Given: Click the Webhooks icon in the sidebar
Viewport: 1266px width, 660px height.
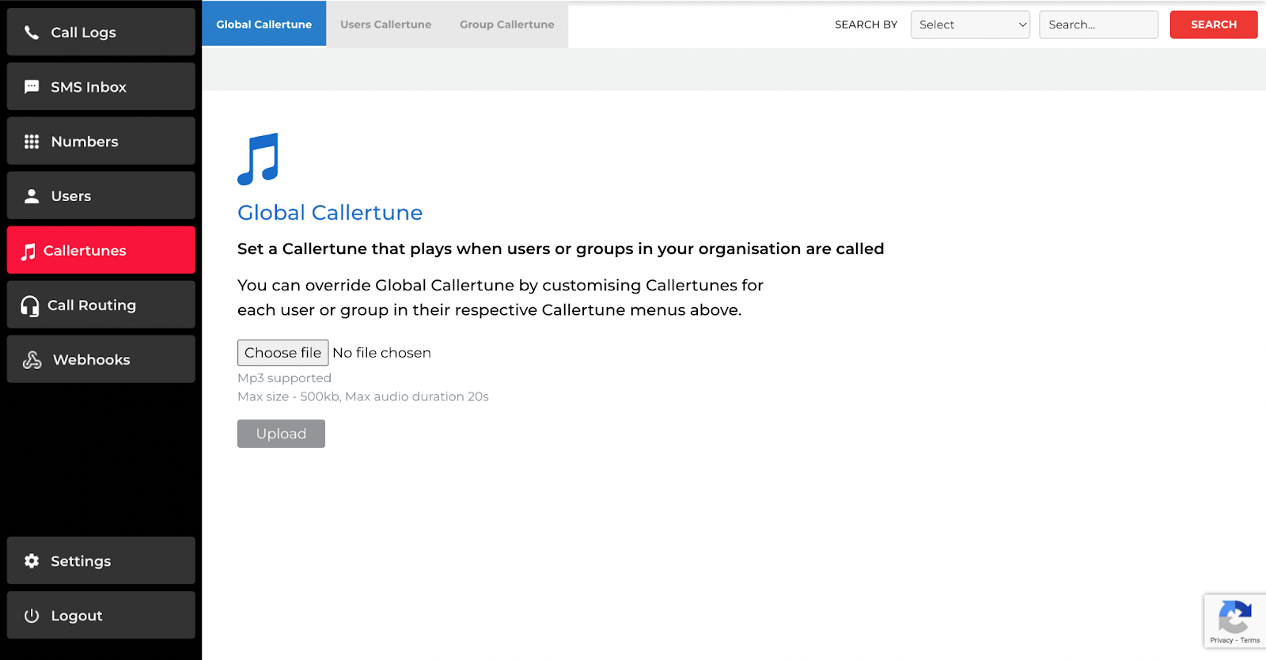Looking at the screenshot, I should point(32,360).
